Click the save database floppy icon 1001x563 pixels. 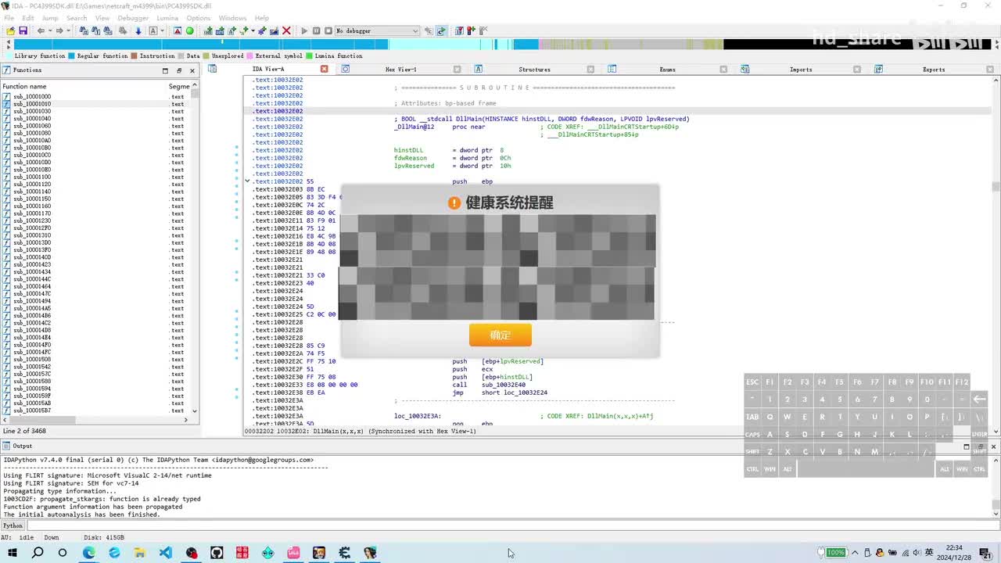(x=23, y=30)
